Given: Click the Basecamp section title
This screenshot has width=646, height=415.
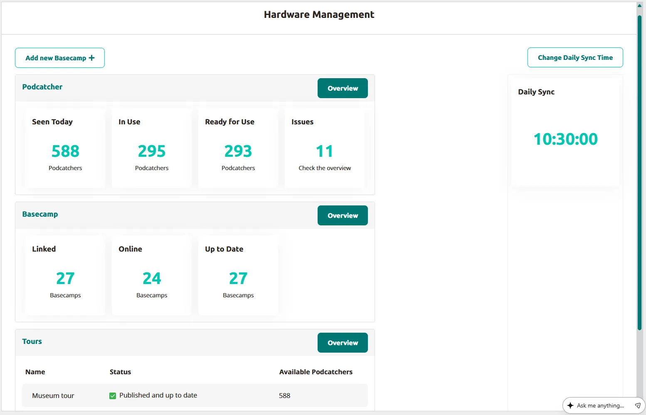Looking at the screenshot, I should [40, 214].
